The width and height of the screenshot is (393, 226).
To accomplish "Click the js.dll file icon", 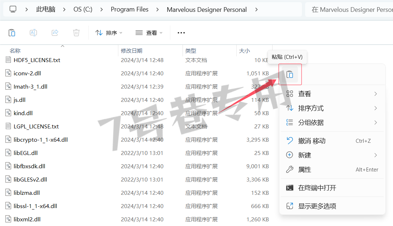I will click(x=8, y=100).
